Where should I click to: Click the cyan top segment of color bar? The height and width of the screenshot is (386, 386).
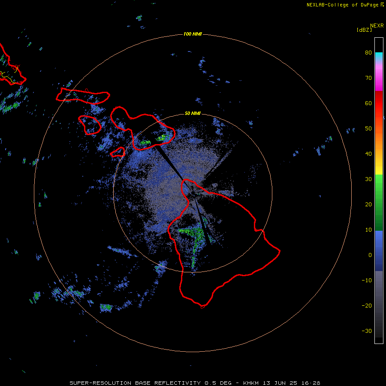(x=379, y=56)
